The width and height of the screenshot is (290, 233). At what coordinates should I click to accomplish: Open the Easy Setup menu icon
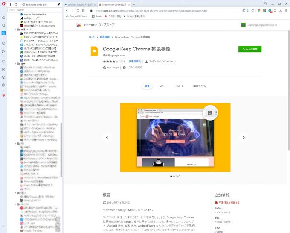pos(286,11)
